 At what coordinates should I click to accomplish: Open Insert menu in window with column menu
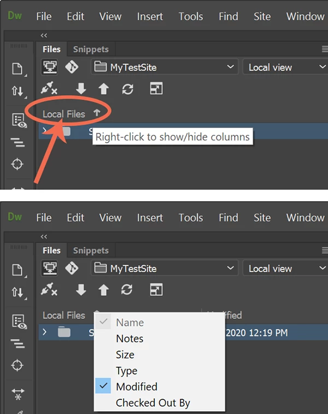click(x=150, y=218)
